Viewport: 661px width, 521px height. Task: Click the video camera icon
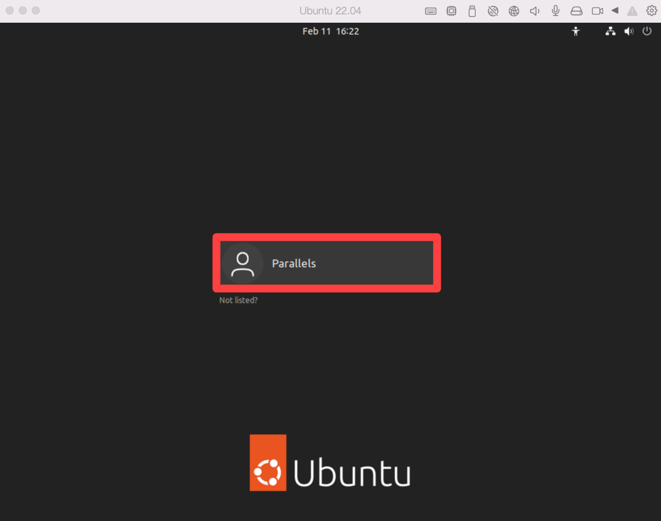pos(597,10)
